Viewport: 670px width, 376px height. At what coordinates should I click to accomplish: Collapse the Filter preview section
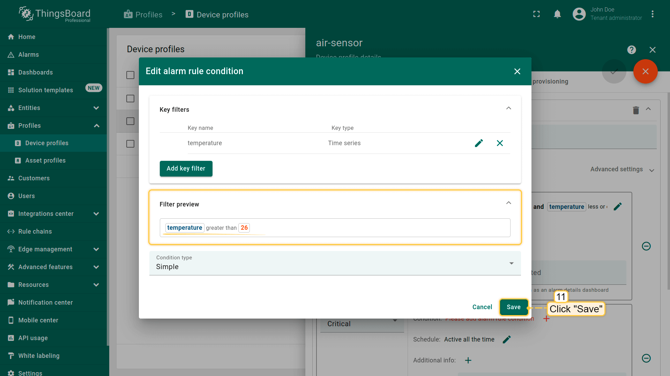click(x=508, y=203)
